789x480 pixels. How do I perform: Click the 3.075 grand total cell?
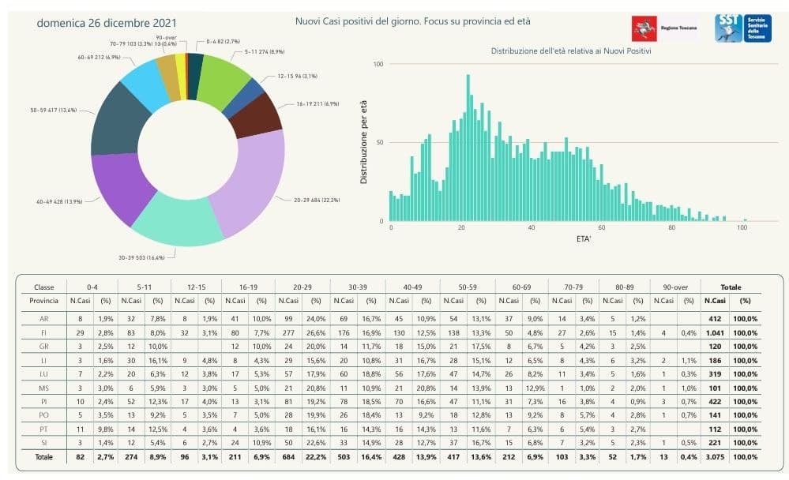(715, 457)
